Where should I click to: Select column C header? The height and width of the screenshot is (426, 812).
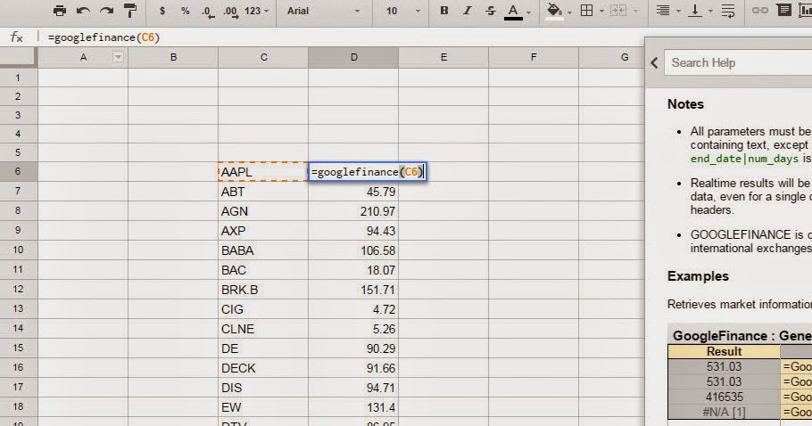[263, 57]
